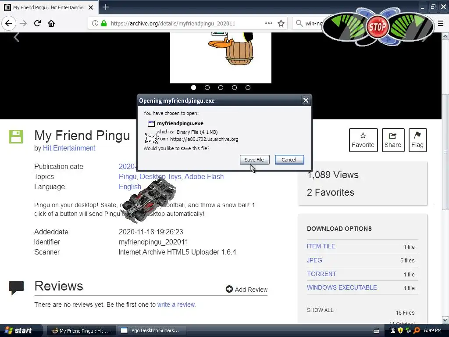The height and width of the screenshot is (337, 449).
Task: Flag this archive item
Action: click(417, 140)
